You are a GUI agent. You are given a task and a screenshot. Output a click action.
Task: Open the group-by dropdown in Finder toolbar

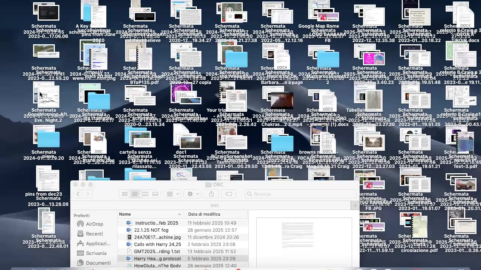[x=172, y=194]
